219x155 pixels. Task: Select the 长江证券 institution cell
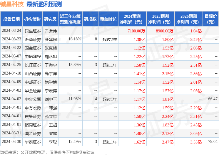coord(33,65)
